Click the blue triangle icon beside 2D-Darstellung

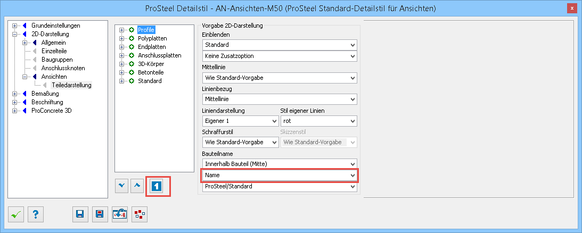click(24, 34)
